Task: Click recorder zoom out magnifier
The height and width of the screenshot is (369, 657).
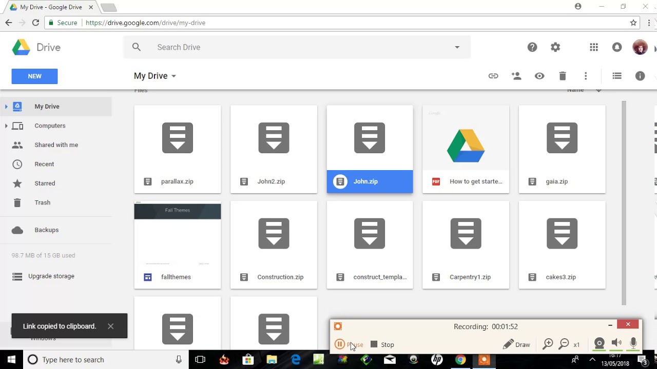Action: [x=564, y=344]
